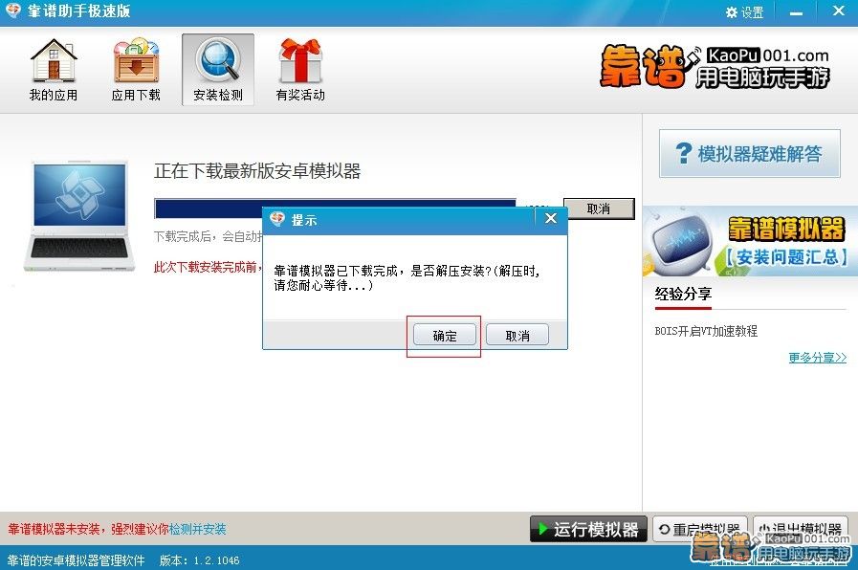Click the 提示 dialog title icon

[x=277, y=219]
